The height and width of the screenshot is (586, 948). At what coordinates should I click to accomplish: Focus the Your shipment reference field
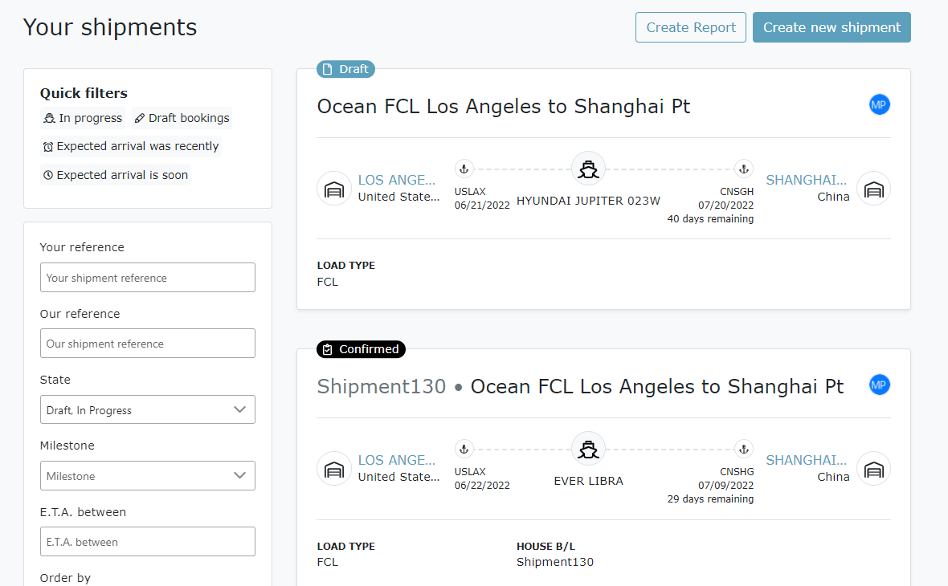click(x=148, y=277)
